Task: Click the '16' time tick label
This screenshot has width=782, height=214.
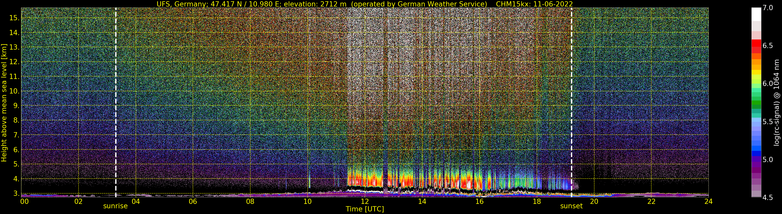Action: click(x=479, y=201)
